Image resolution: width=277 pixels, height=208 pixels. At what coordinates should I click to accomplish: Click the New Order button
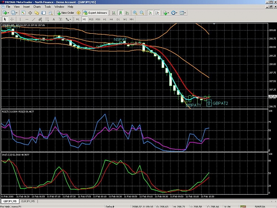65,13
